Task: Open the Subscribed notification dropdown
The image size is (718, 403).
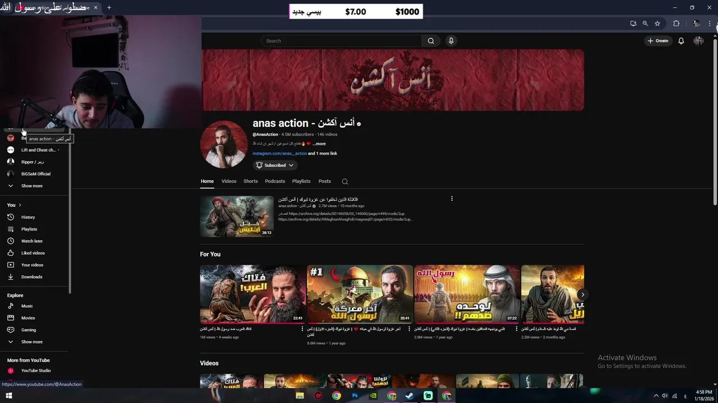Action: [275, 165]
